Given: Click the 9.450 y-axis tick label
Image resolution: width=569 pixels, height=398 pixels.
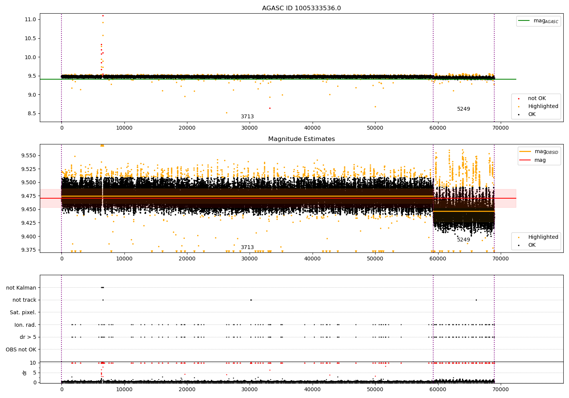Looking at the screenshot, I should (x=28, y=209).
